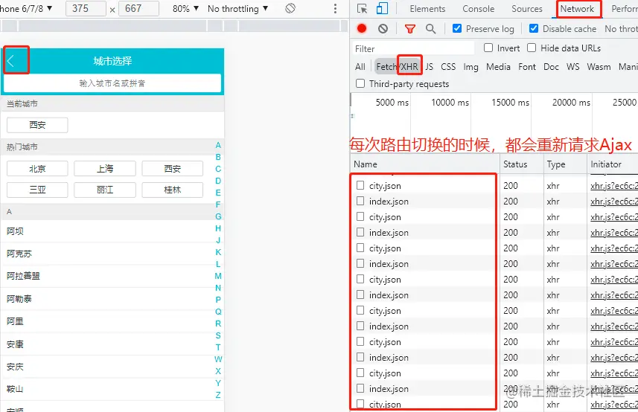Screen dimensions: 638x412
Task: Sort requests by Initiator column header
Action: point(613,164)
